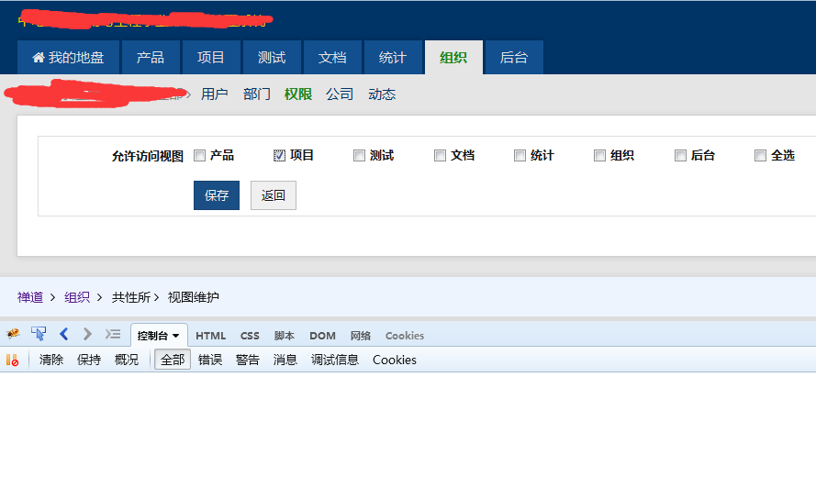Open the 公司 submenu link
This screenshot has width=816, height=477.
340,94
